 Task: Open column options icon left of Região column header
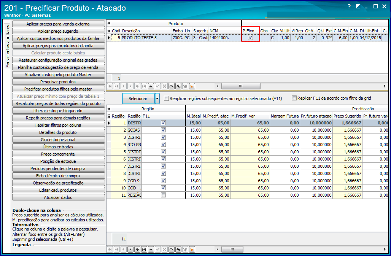[109, 116]
